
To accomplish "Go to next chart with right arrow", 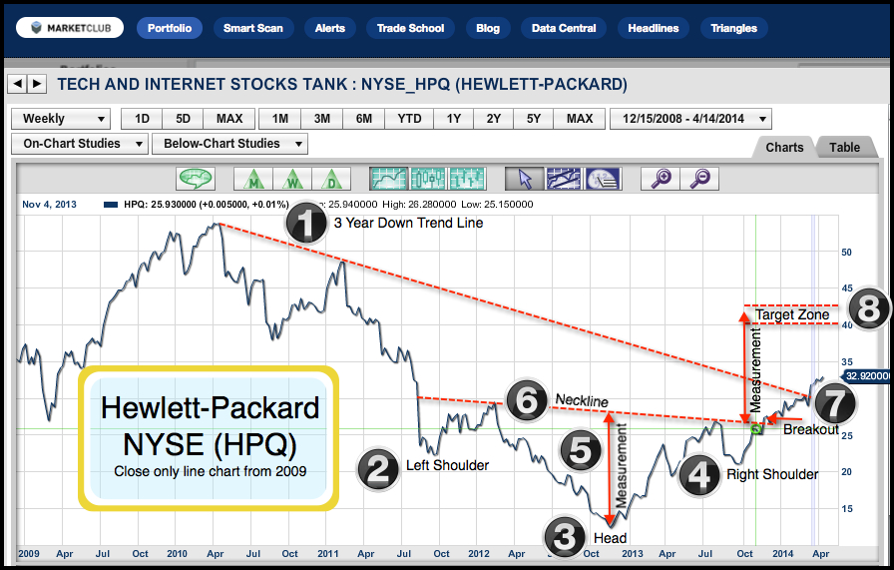I will (x=37, y=84).
